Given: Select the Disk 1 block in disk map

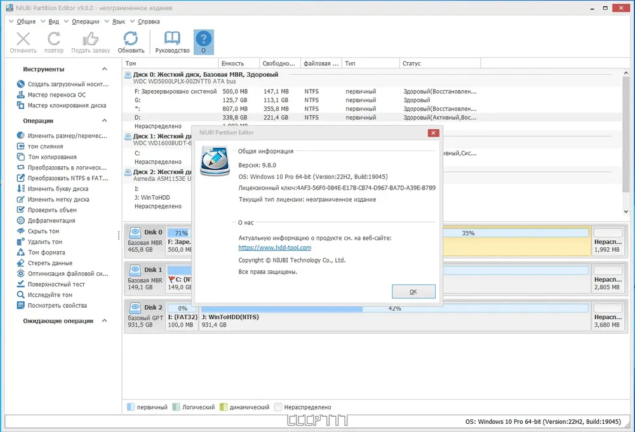Looking at the screenshot, I should (x=145, y=278).
